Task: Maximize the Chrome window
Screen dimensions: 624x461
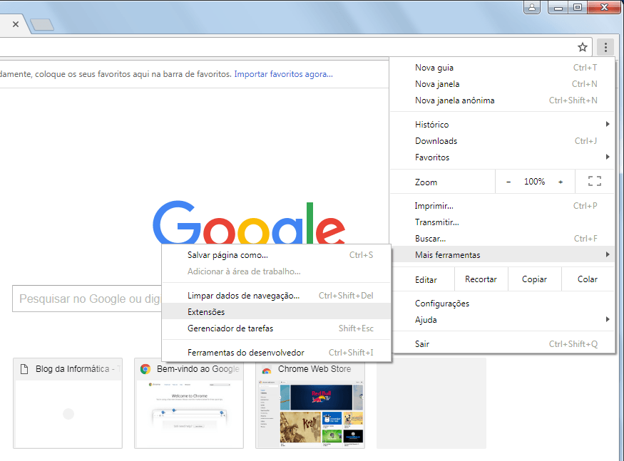Action: 578,7
